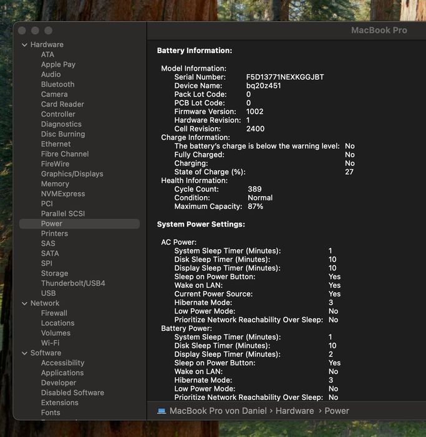This screenshot has height=437, width=426.
Task: Collapse the Hardware section chevron
Action: 24,44
